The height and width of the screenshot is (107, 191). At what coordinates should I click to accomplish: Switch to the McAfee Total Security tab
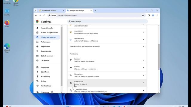[52, 10]
